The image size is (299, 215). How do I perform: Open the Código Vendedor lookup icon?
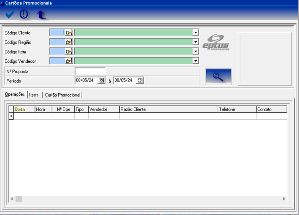pos(69,61)
